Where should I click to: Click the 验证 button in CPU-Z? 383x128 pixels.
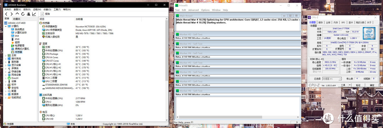tap(358, 85)
